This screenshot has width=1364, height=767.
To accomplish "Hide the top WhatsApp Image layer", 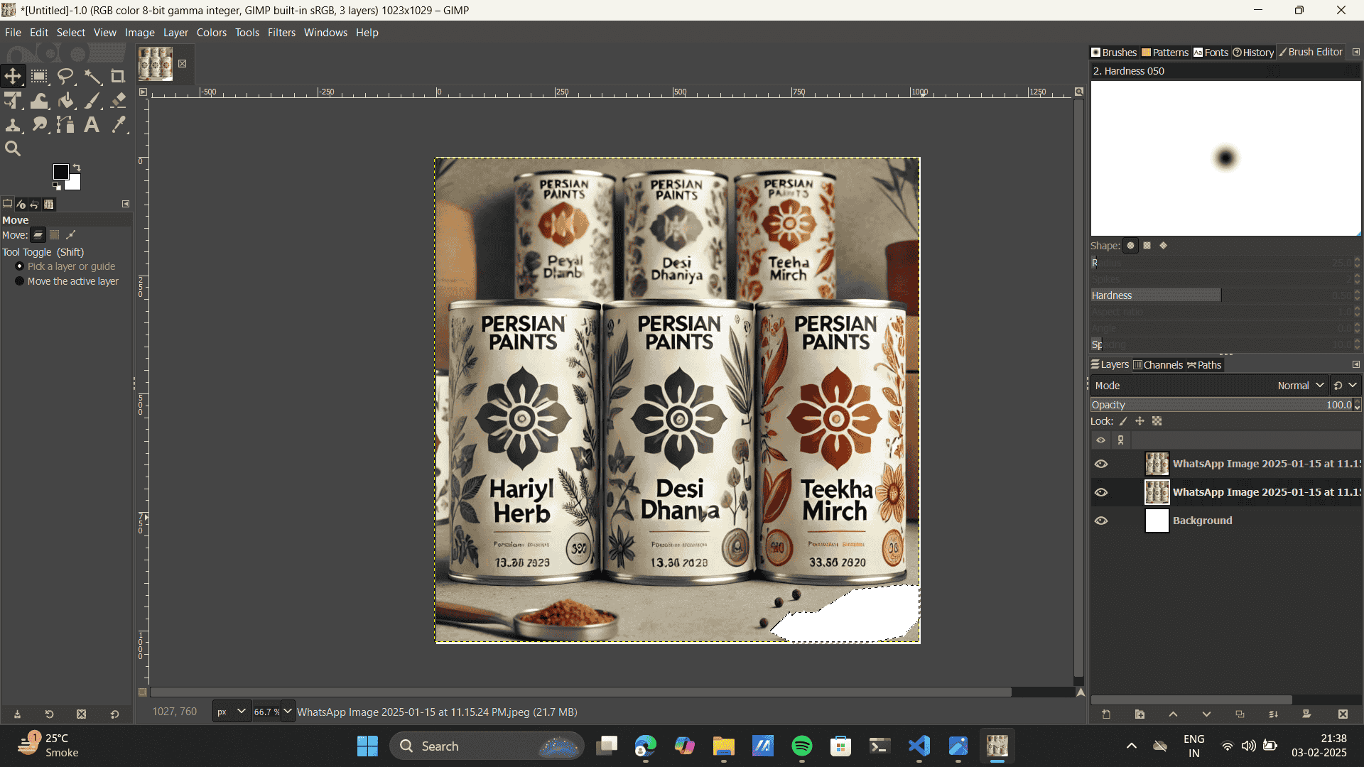I will (1101, 464).
